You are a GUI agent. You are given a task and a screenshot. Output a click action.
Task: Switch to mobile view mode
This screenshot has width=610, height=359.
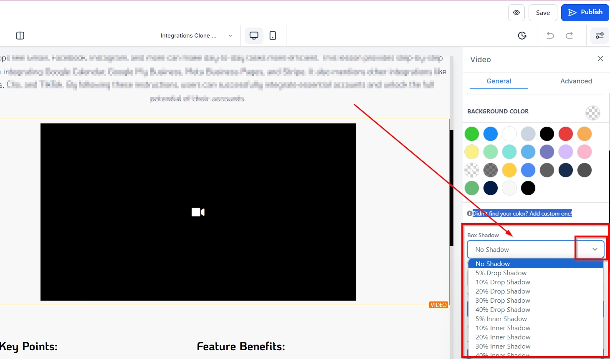pyautogui.click(x=273, y=35)
